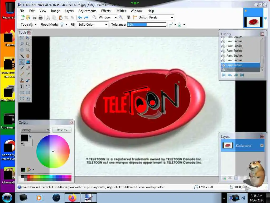Select the Gradient tool
The height and width of the screenshot is (203, 270).
tap(28, 62)
